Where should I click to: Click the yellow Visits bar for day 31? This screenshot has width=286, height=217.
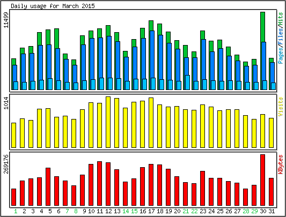pyautogui.click(x=271, y=133)
